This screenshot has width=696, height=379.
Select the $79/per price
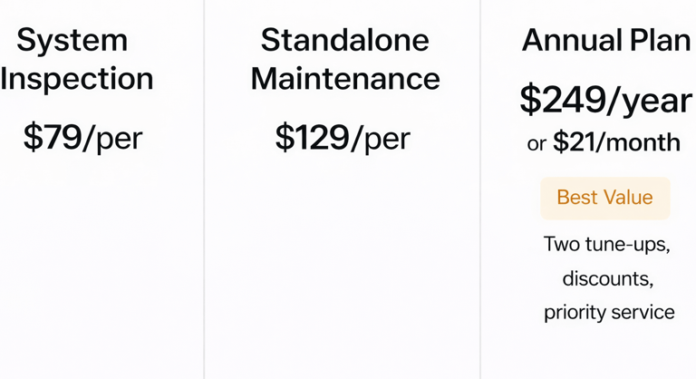[x=82, y=137]
